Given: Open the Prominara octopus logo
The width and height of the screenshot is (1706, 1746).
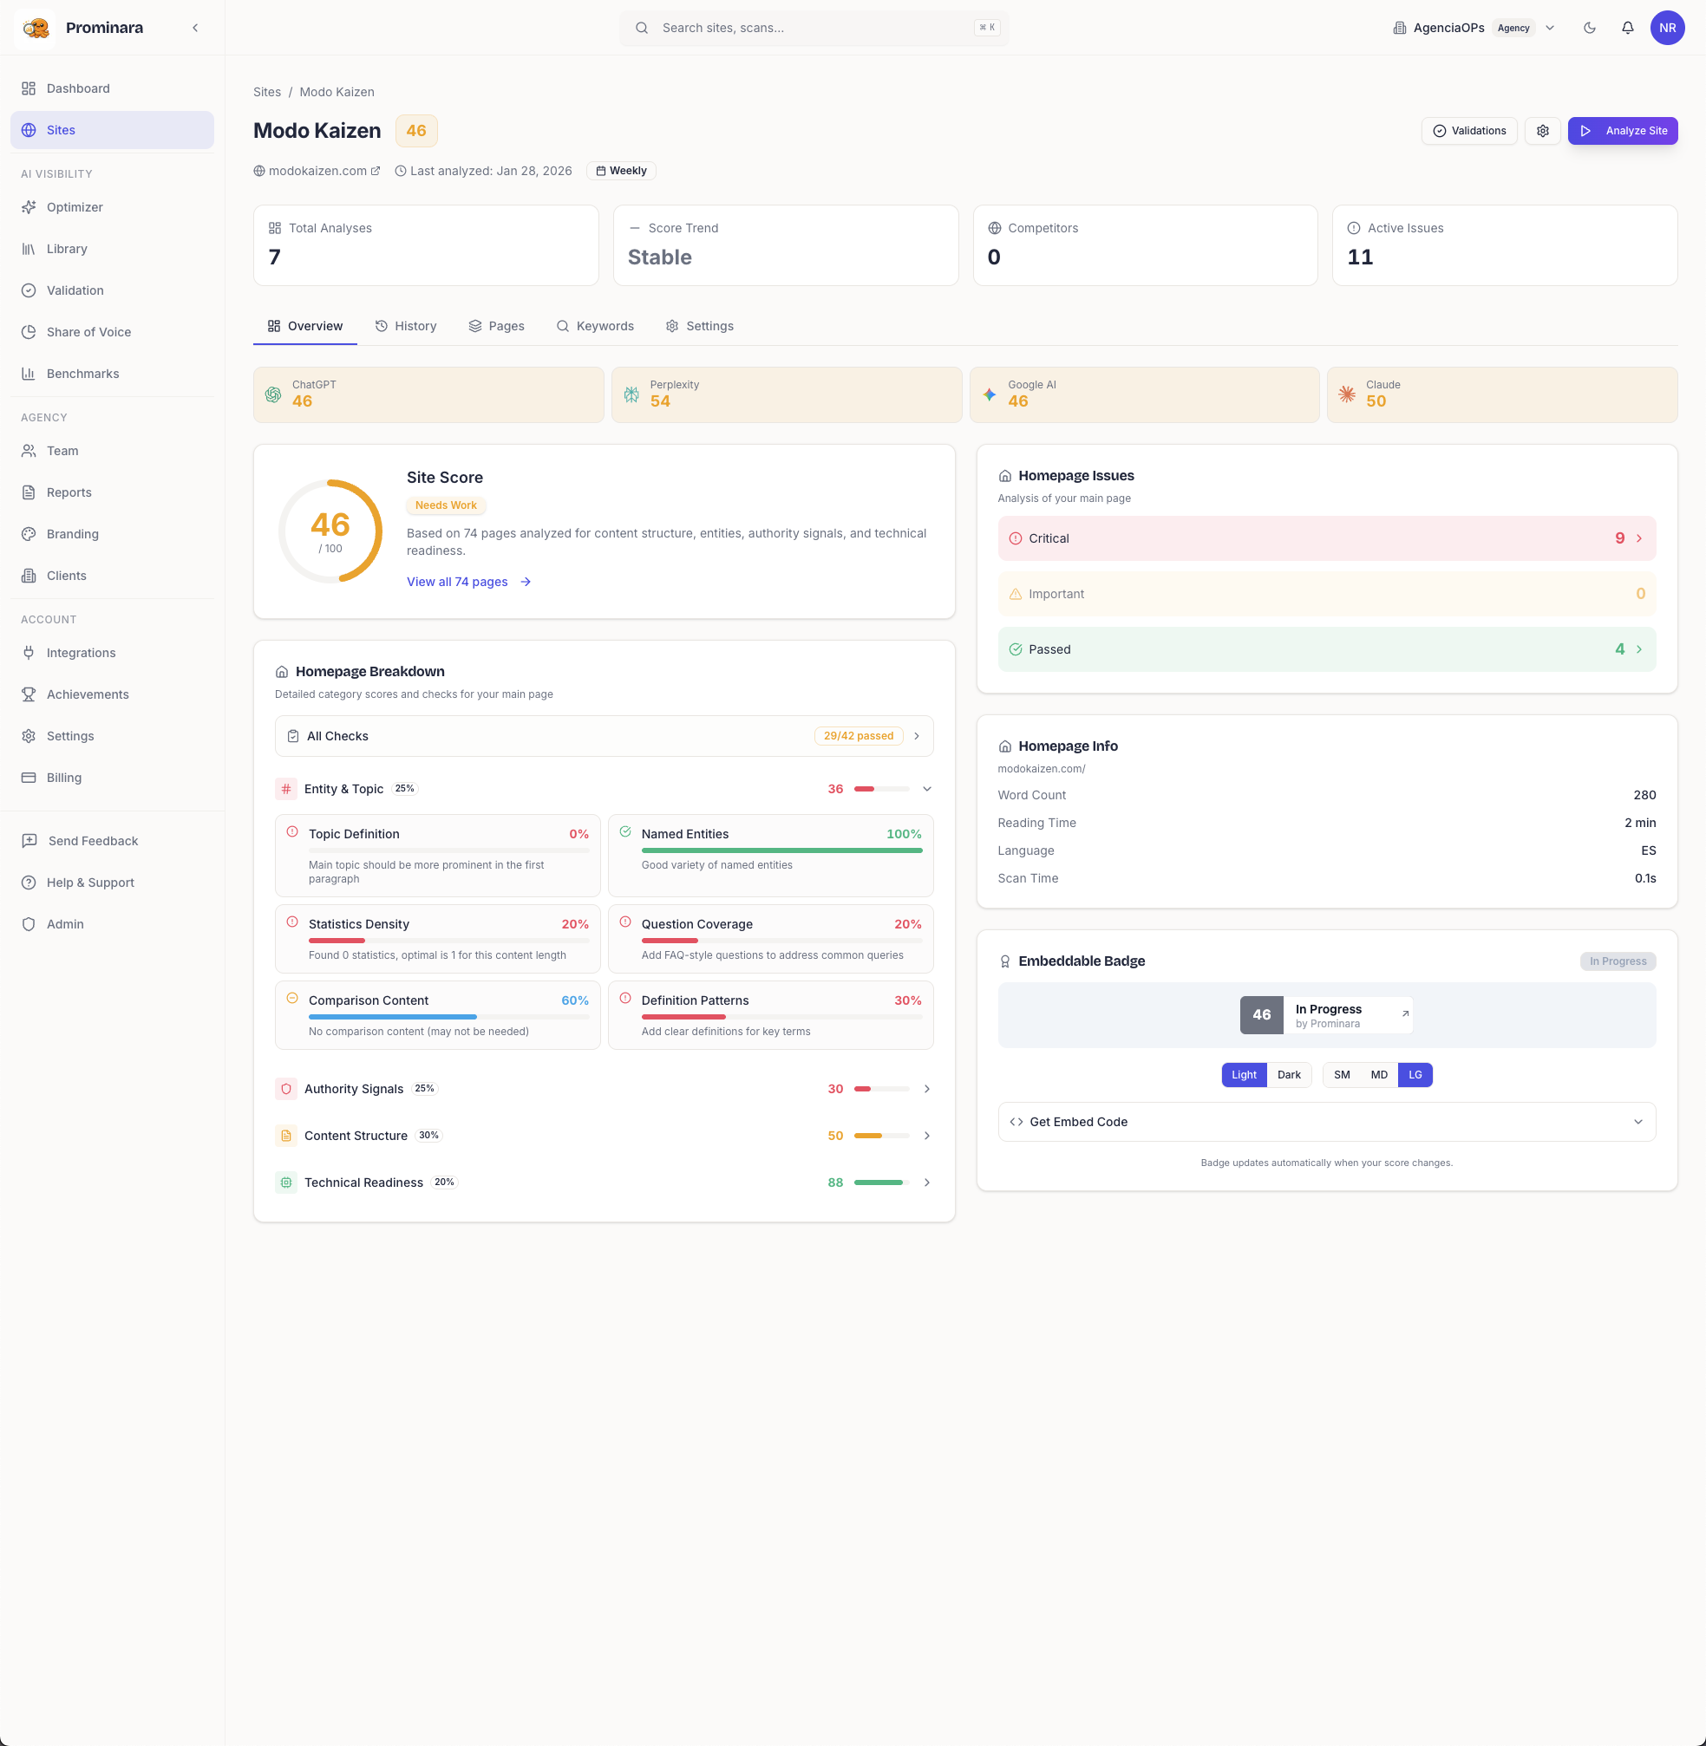Looking at the screenshot, I should coord(35,28).
